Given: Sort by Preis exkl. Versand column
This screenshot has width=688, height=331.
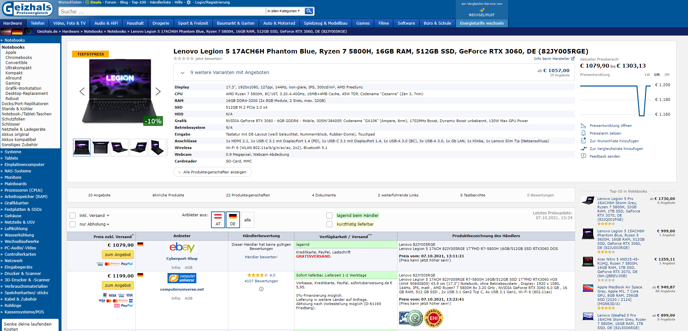Looking at the screenshot, I should point(113,236).
